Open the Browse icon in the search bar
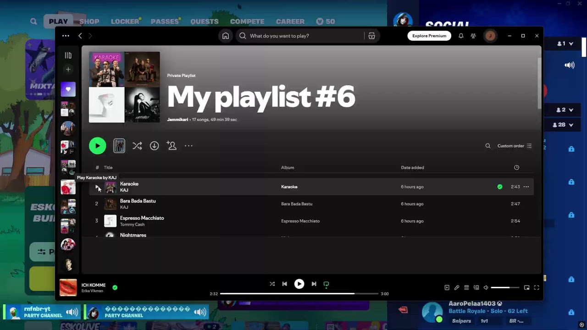Image resolution: width=587 pixels, height=330 pixels. (x=371, y=36)
